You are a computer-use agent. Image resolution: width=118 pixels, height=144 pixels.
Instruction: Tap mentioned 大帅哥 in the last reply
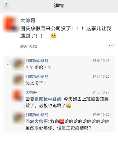pos(41,122)
